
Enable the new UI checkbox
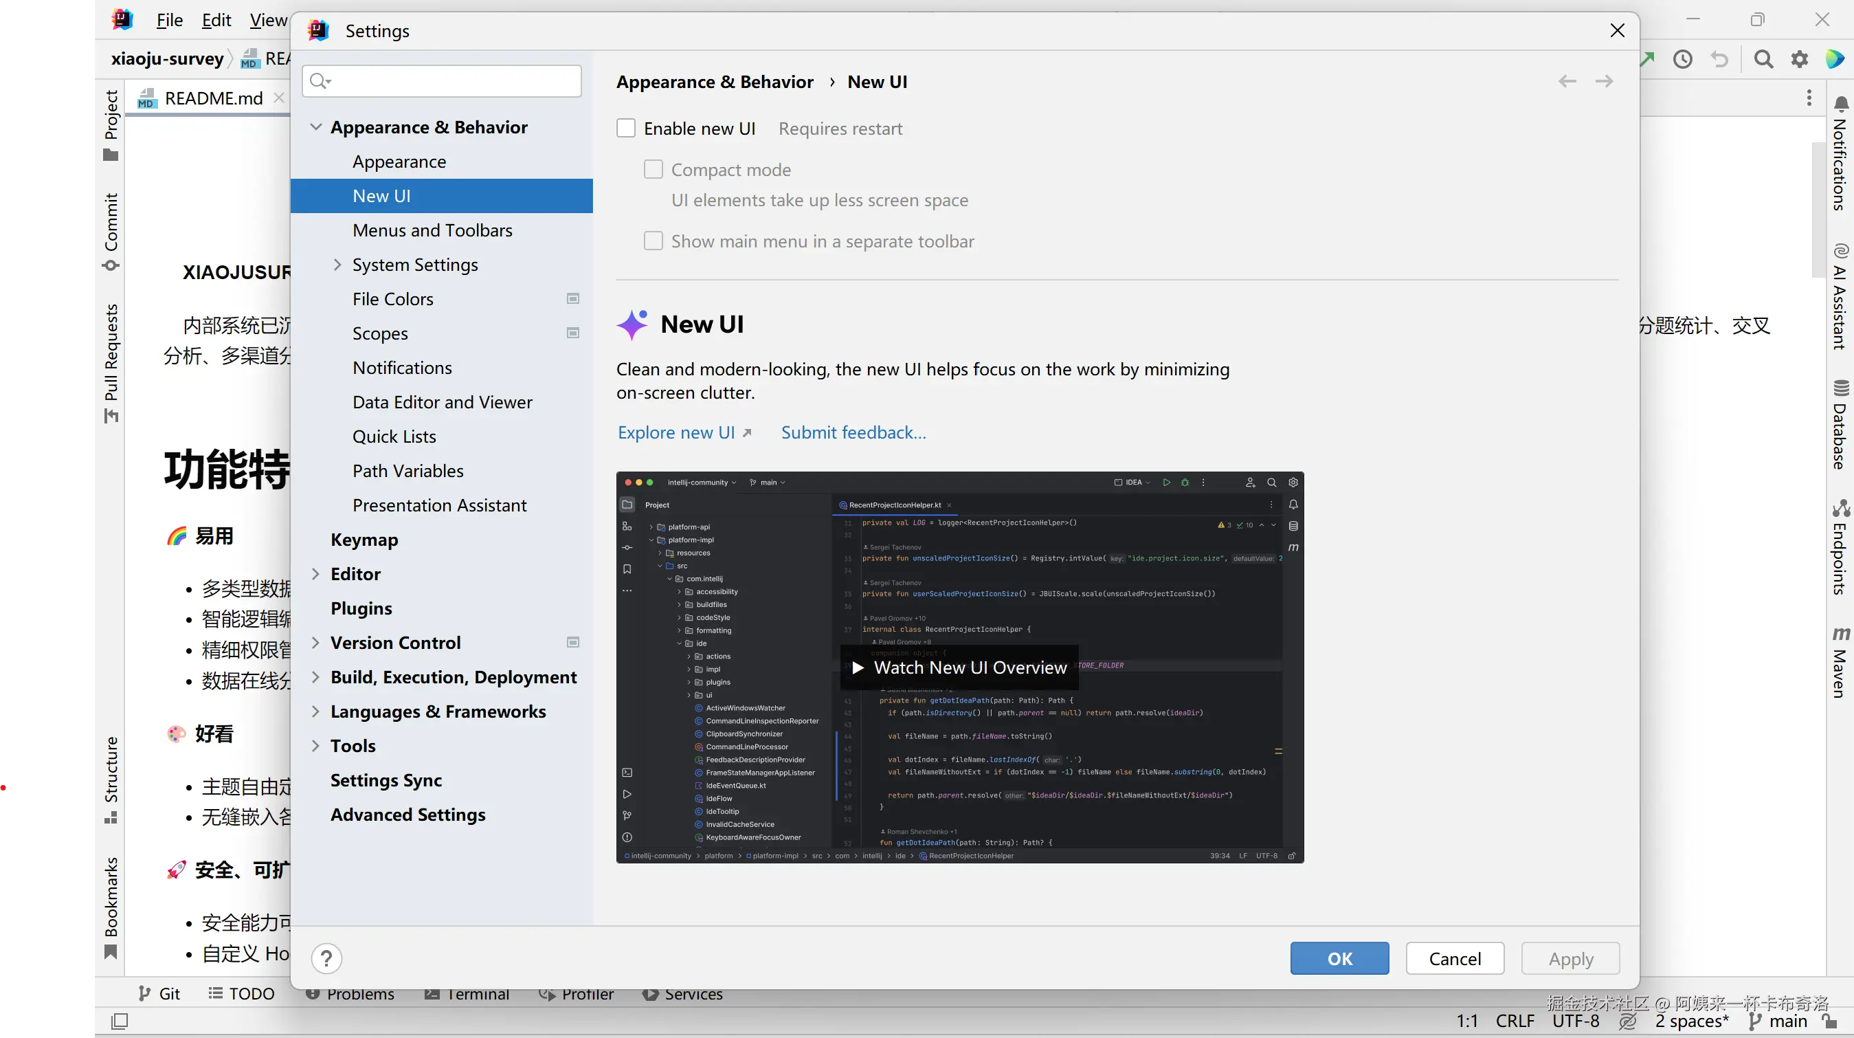626,128
